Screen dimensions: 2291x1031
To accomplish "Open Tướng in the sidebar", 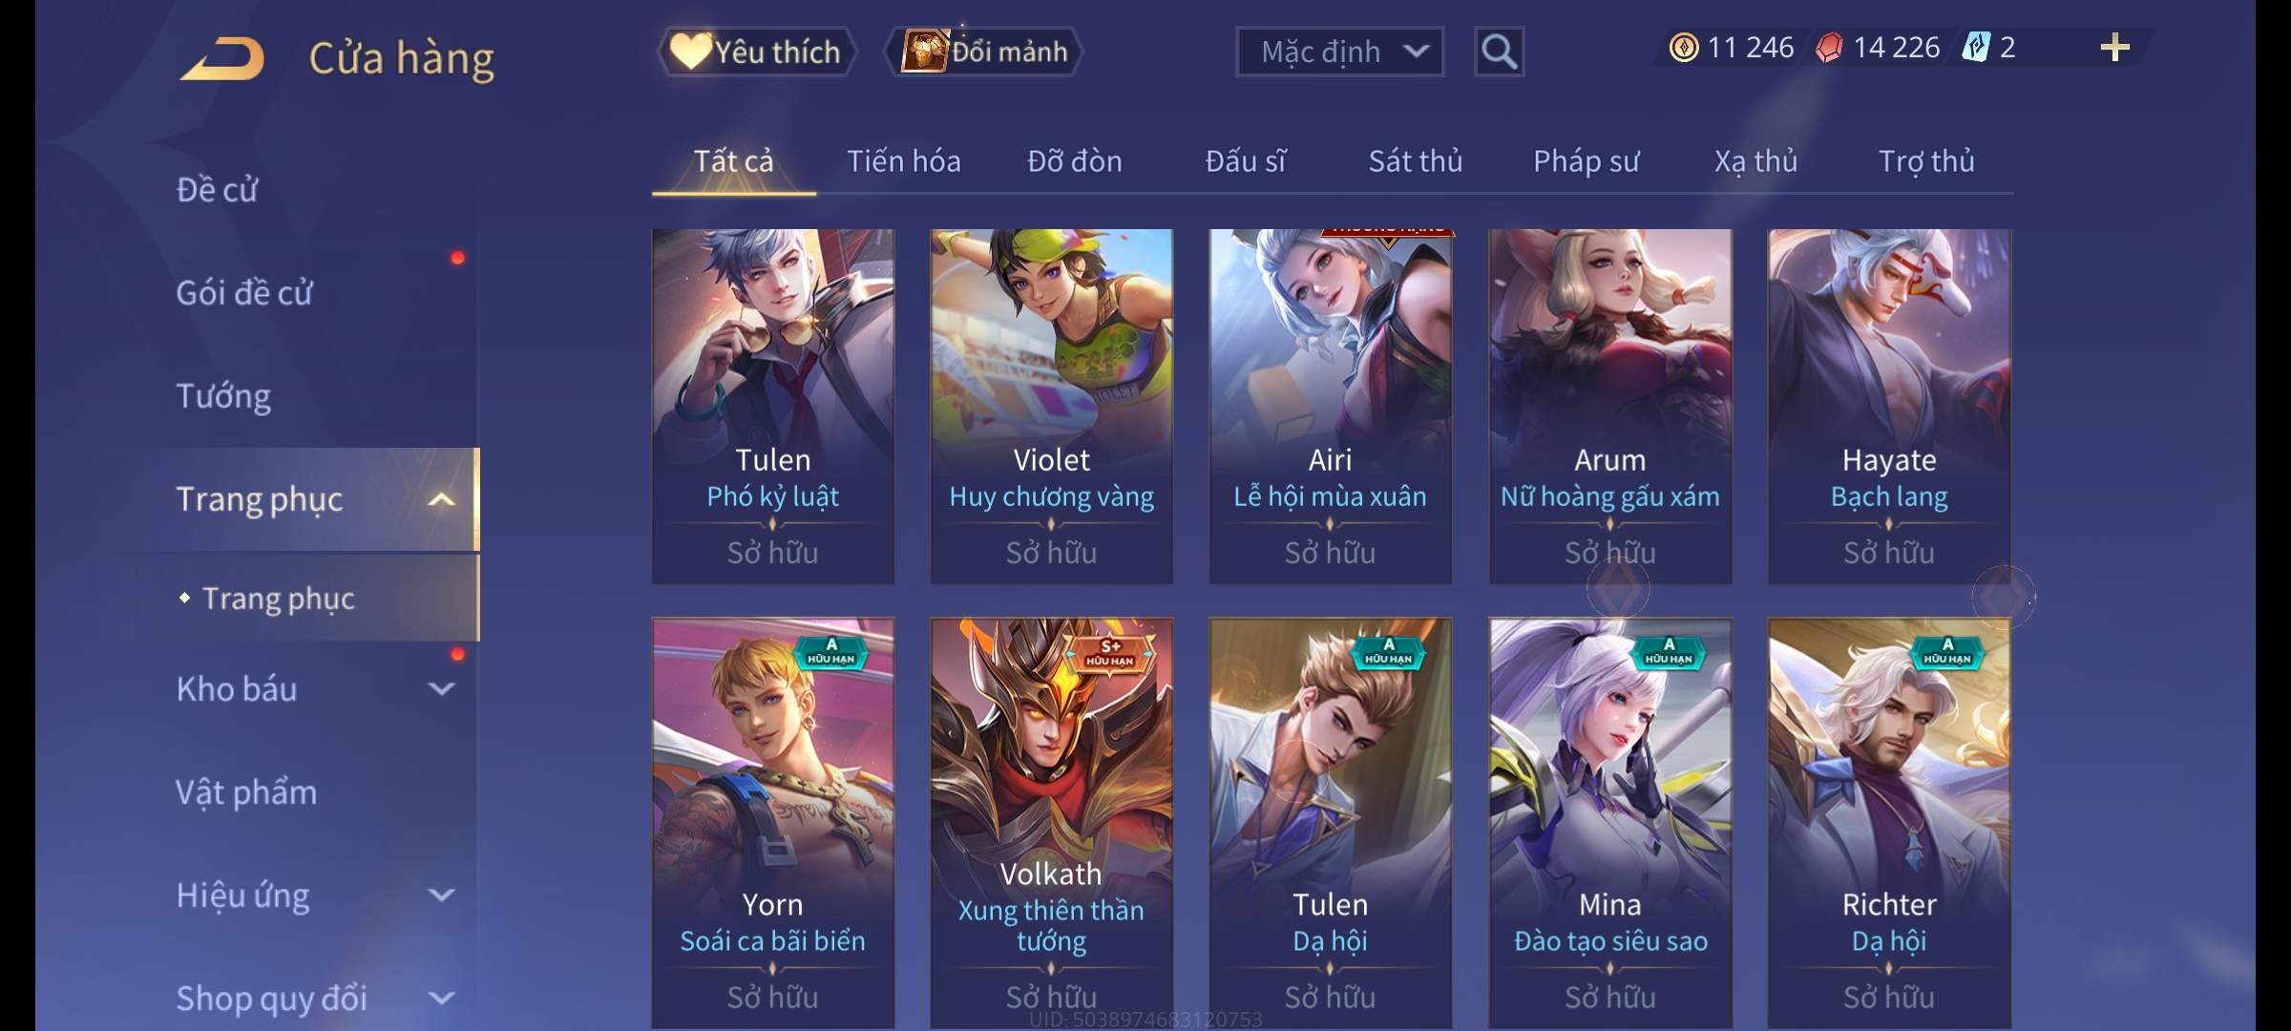I will pyautogui.click(x=223, y=396).
